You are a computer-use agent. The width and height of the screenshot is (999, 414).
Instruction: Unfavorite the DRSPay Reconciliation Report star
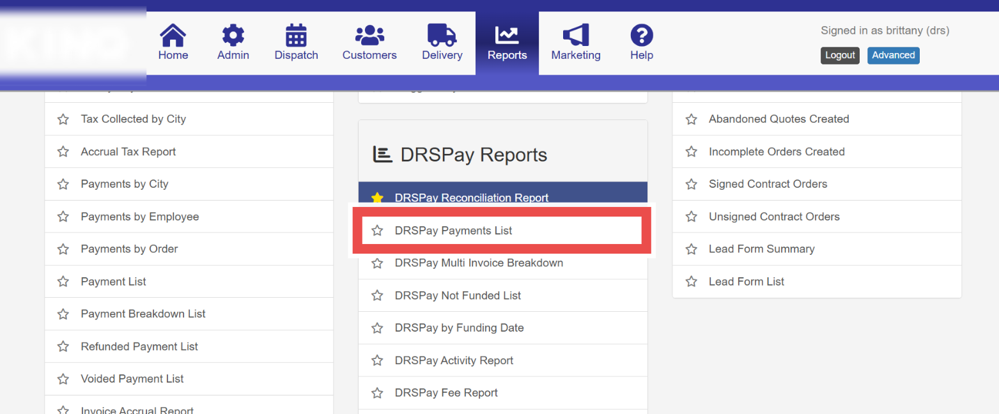click(378, 198)
